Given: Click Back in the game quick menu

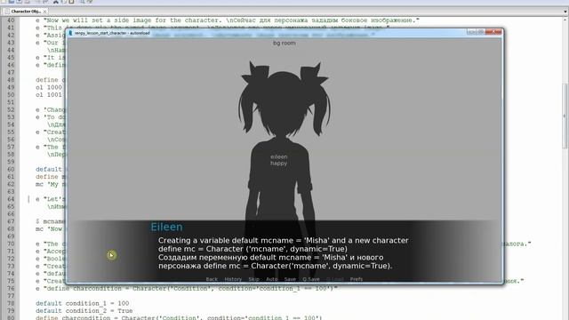Looking at the screenshot, I should tap(212, 279).
